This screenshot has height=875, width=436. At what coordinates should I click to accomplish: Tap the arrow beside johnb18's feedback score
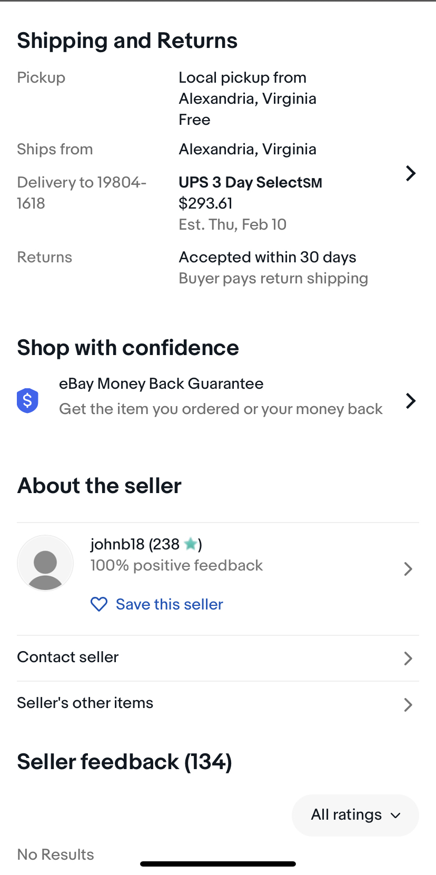[x=408, y=569]
